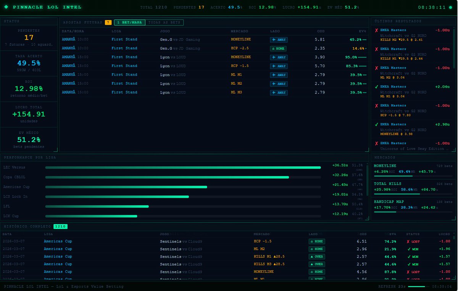The width and height of the screenshot is (458, 291).
Task: Switch to the TODAS AS BETS filter
Action: (x=164, y=23)
